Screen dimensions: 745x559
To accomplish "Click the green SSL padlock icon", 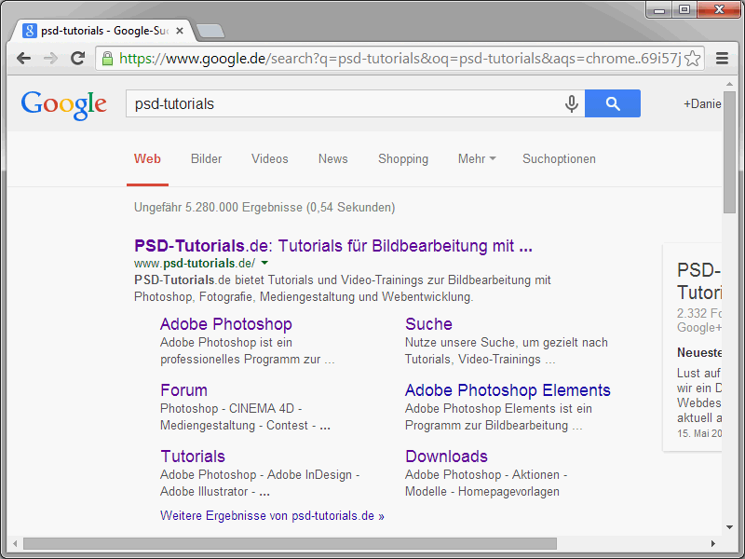I will pos(108,59).
